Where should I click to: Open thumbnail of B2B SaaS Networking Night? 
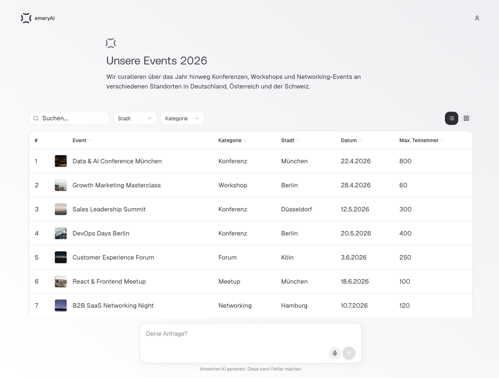pyautogui.click(x=61, y=305)
